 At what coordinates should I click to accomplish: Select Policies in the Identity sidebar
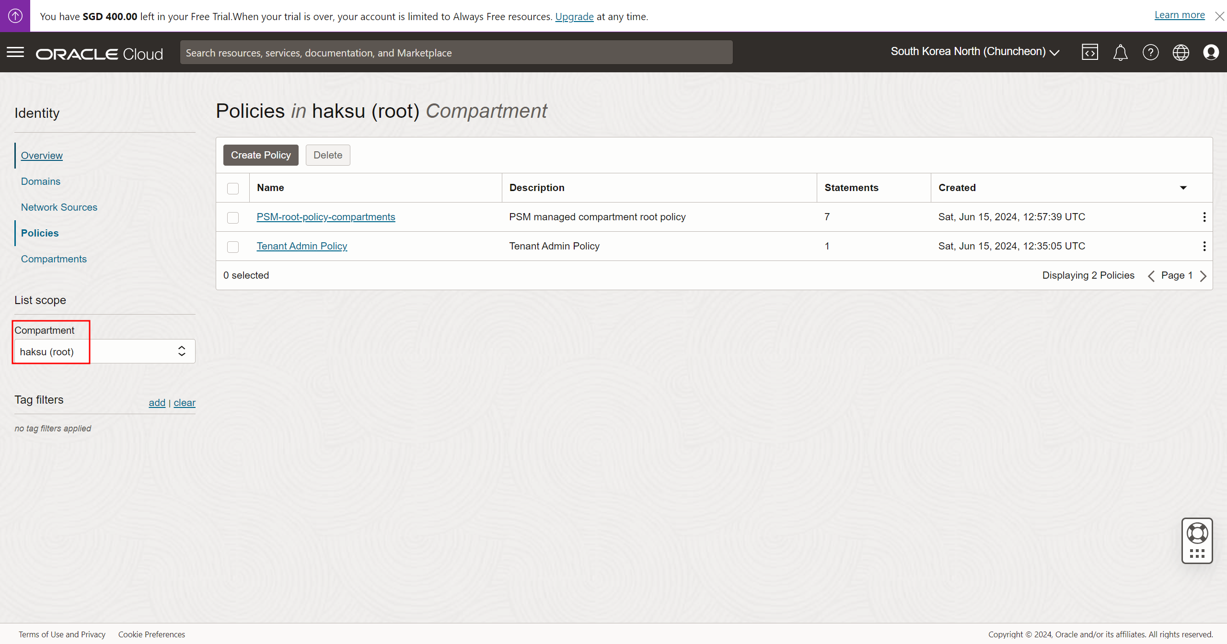pyautogui.click(x=40, y=233)
